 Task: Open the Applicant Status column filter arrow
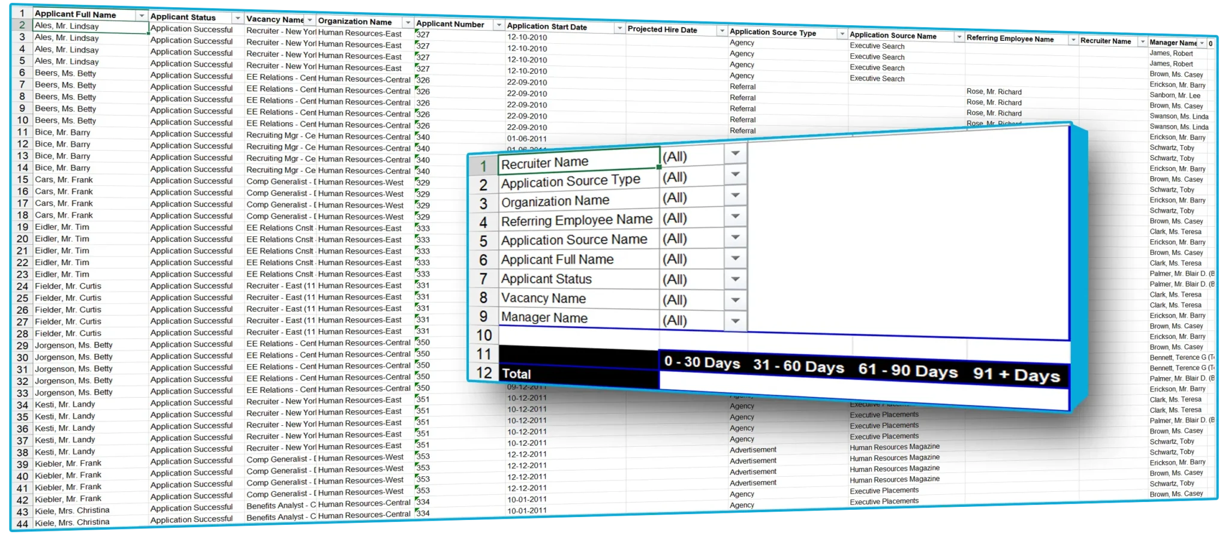point(237,18)
